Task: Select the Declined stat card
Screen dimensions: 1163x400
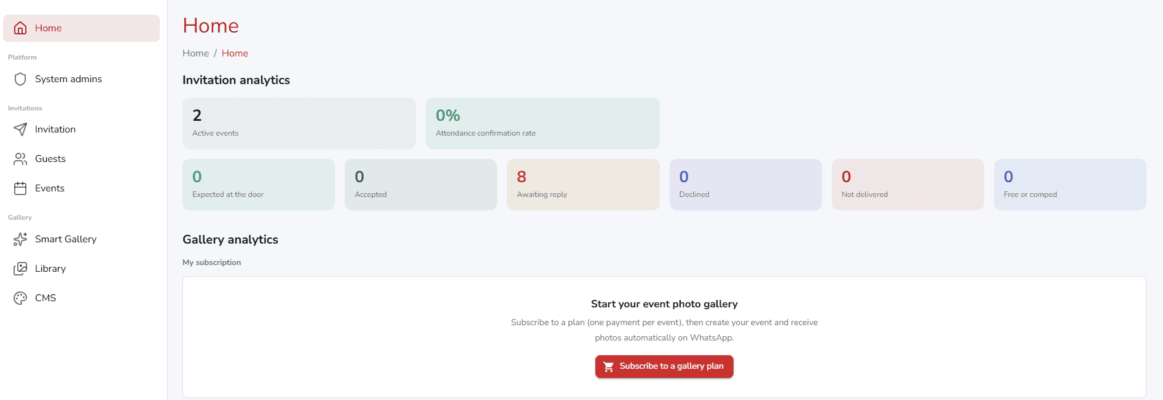Action: coord(746,185)
